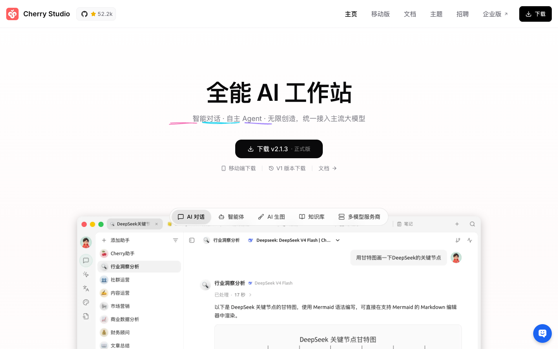Go to the 主页 nav item
Image resolution: width=558 pixels, height=349 pixels.
click(x=351, y=14)
